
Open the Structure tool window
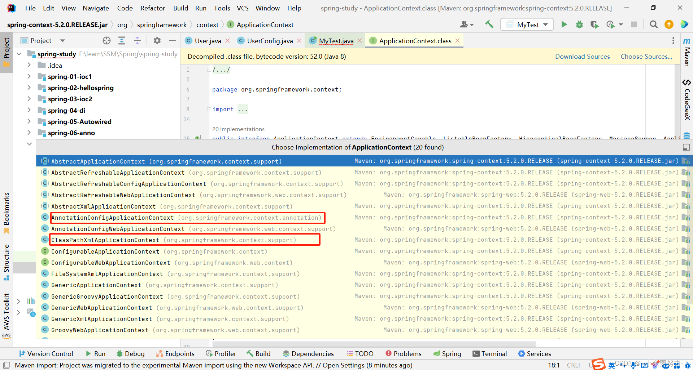[6, 262]
